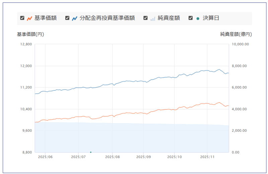Screen dimensions: 268x174
Task: Click the teal dot icon for 決算日
Action: point(198,18)
